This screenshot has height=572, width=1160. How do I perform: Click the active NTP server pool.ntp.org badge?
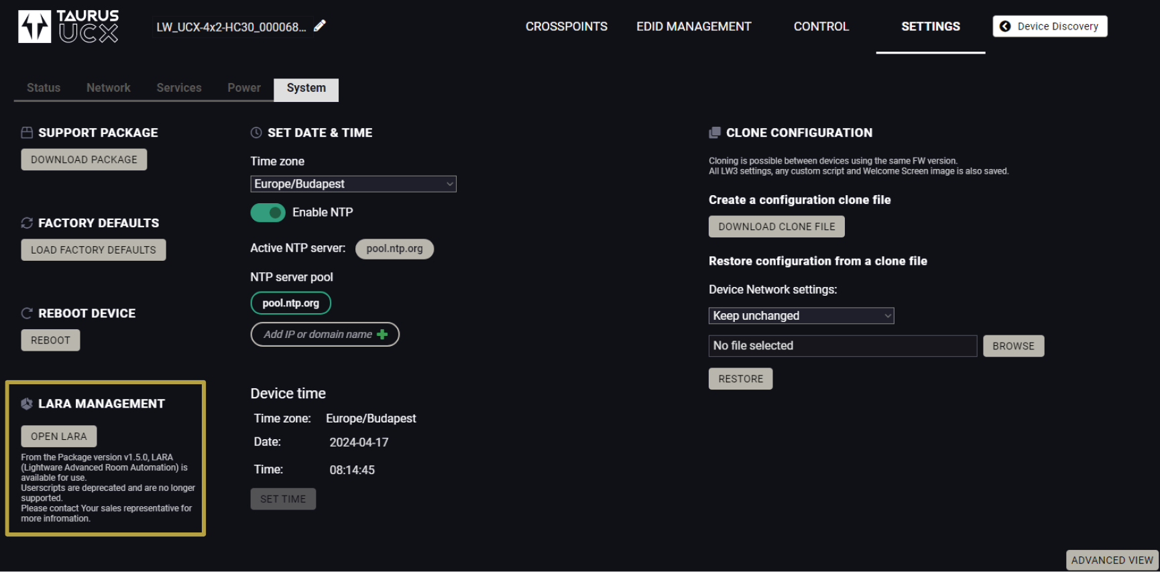394,249
